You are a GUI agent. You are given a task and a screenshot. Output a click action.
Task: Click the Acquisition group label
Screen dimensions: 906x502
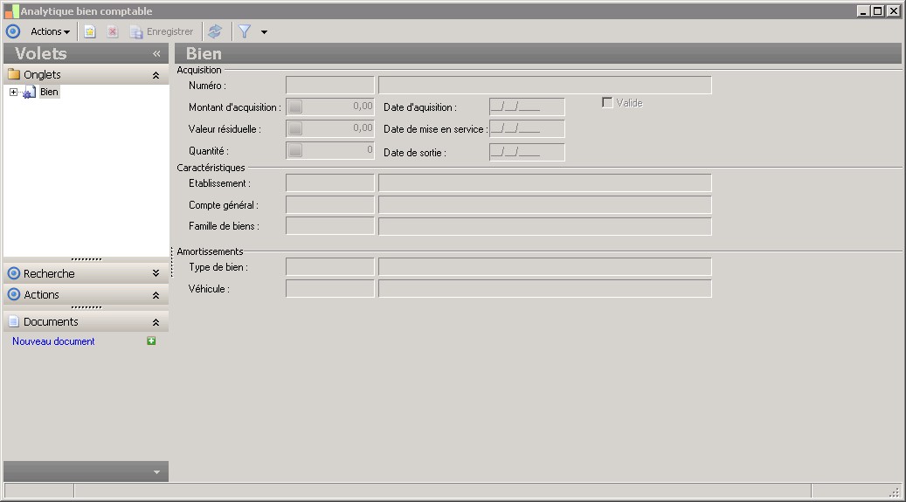click(199, 70)
